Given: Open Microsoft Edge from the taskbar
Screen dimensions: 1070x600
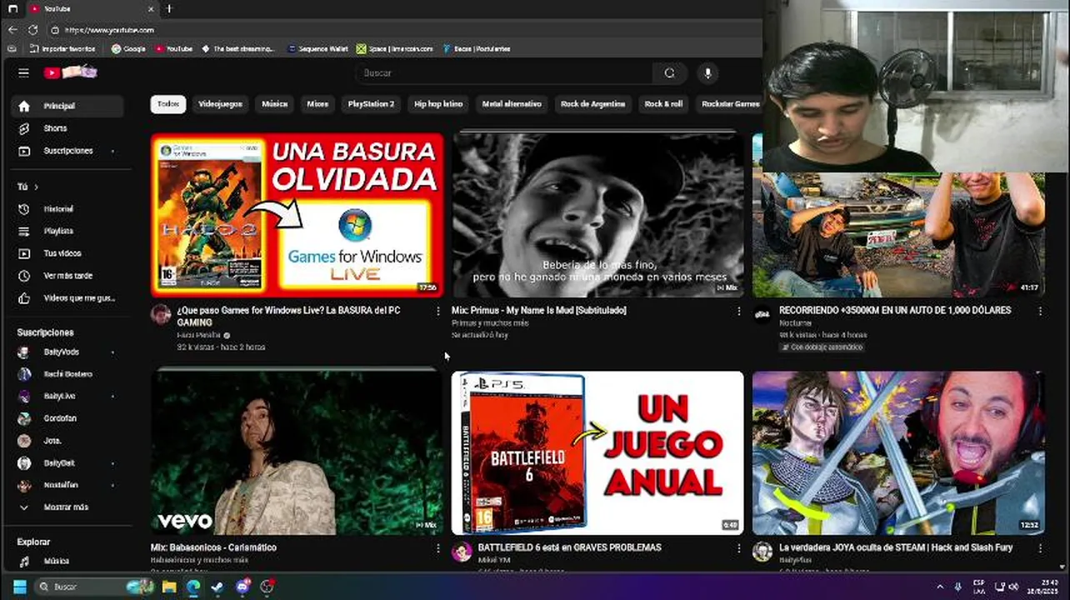Looking at the screenshot, I should click(193, 587).
